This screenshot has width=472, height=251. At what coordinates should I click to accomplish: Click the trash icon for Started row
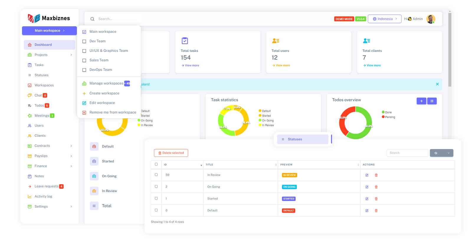[x=376, y=199]
